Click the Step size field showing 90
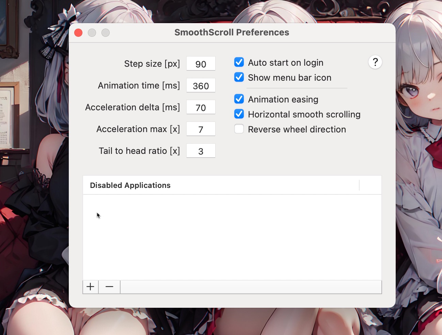442x335 pixels. [201, 64]
